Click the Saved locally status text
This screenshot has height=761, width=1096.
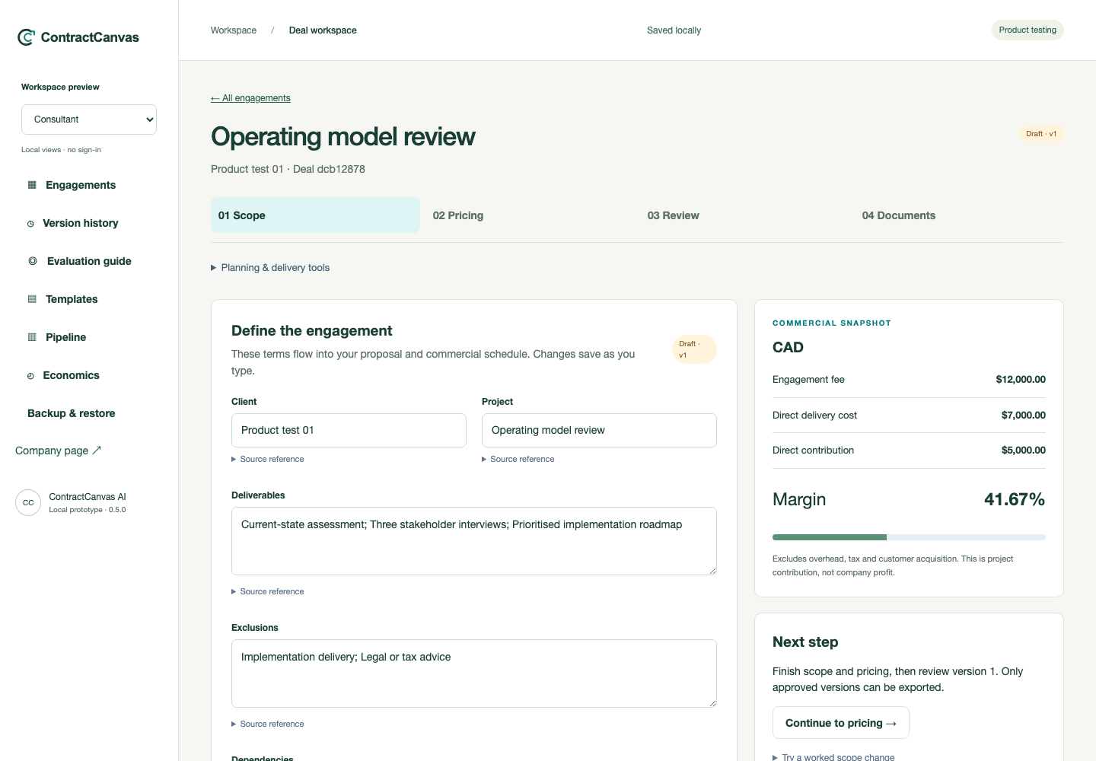(674, 30)
